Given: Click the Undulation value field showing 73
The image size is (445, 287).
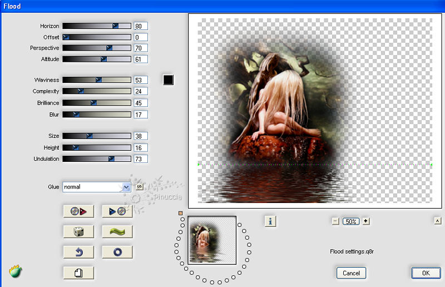Looking at the screenshot, I should (x=141, y=159).
